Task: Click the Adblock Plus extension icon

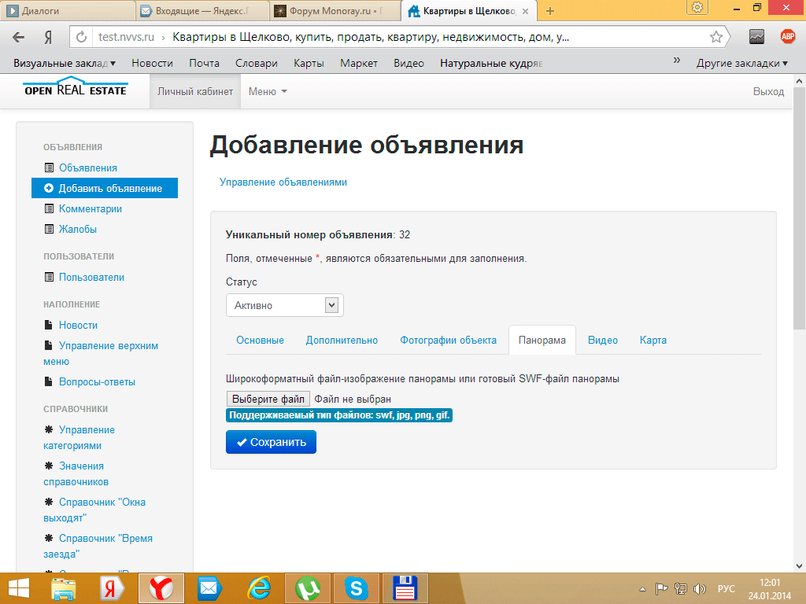Action: (x=787, y=37)
